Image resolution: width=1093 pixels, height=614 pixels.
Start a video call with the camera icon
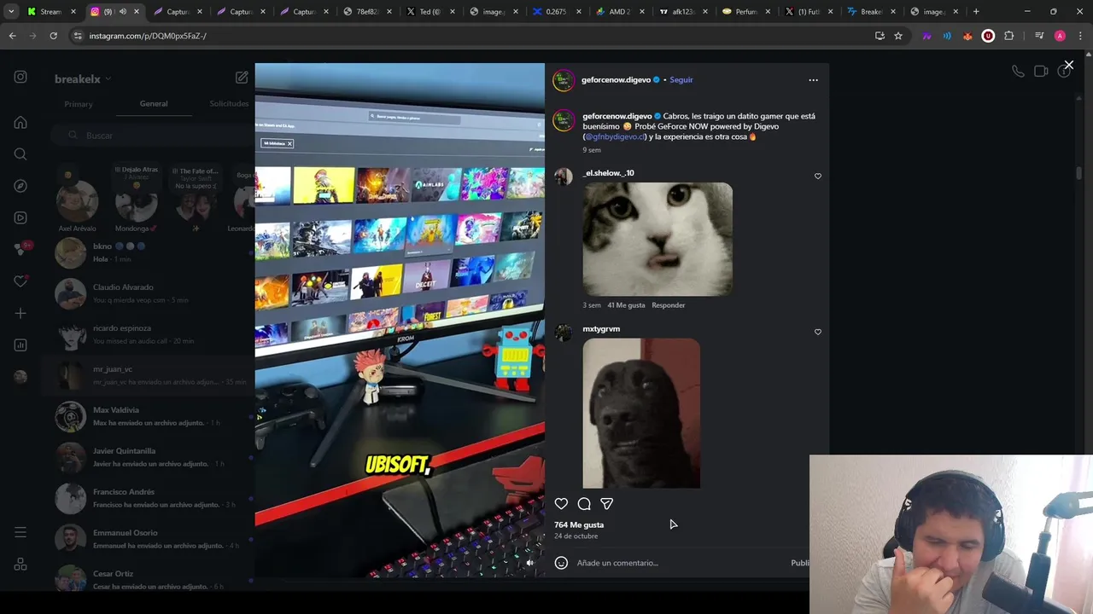click(1041, 72)
